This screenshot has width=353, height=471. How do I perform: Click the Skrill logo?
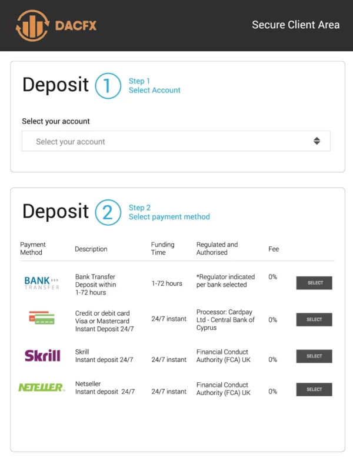42,355
